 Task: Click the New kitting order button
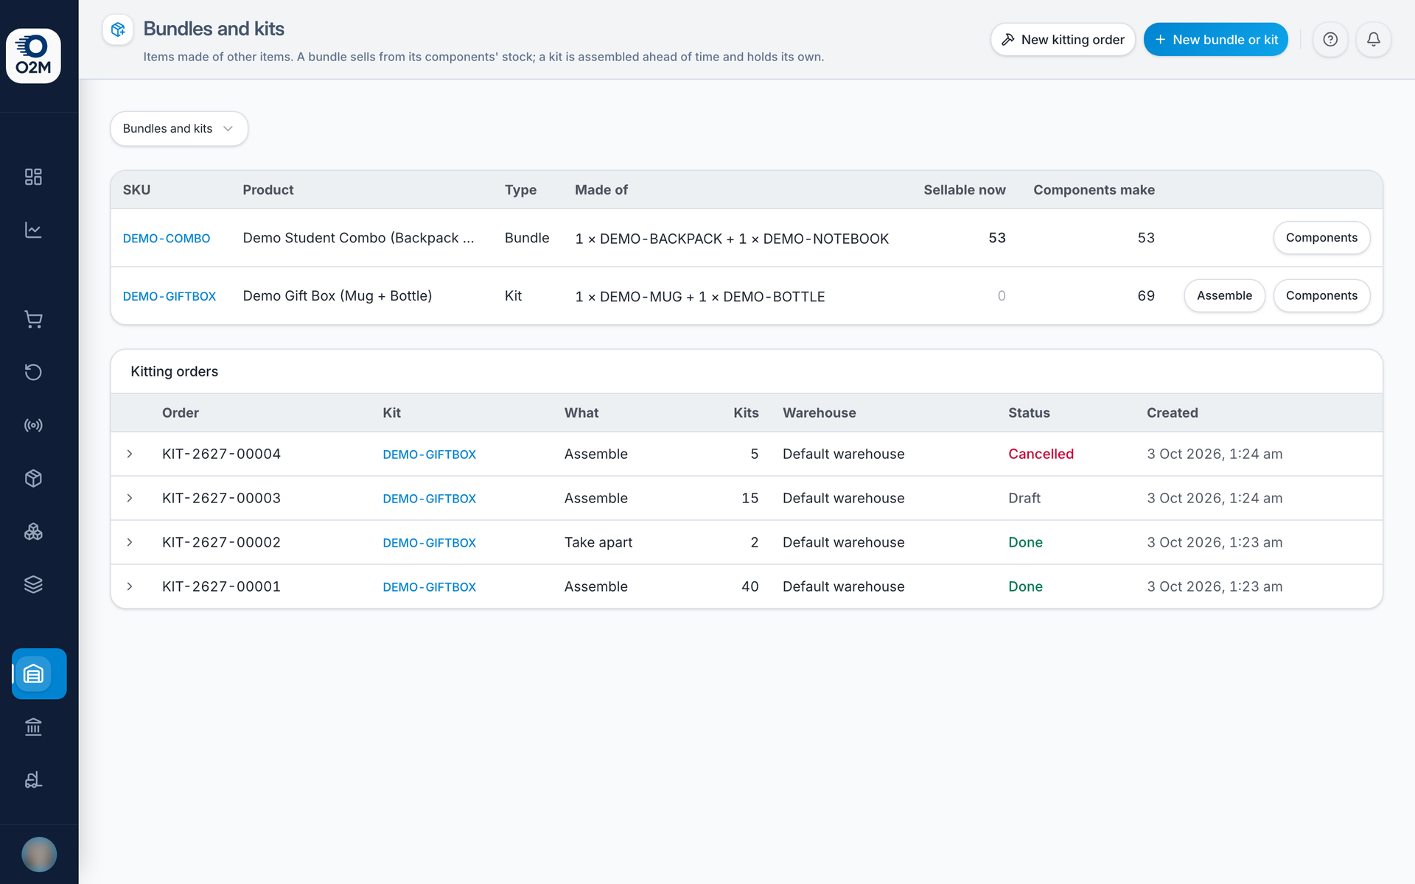tap(1063, 40)
